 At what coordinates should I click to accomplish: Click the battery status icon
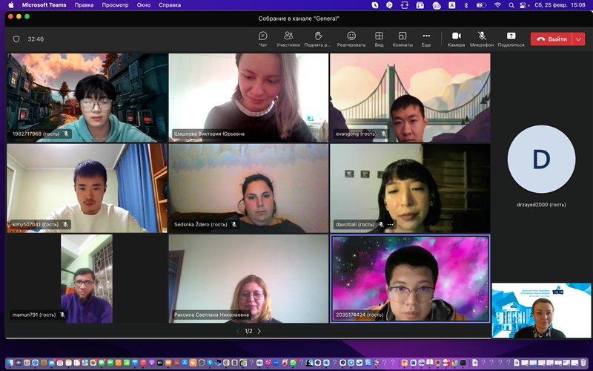[x=481, y=5]
